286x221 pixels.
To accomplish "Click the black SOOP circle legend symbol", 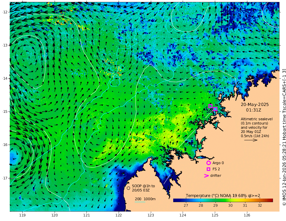I will click(x=128, y=188).
